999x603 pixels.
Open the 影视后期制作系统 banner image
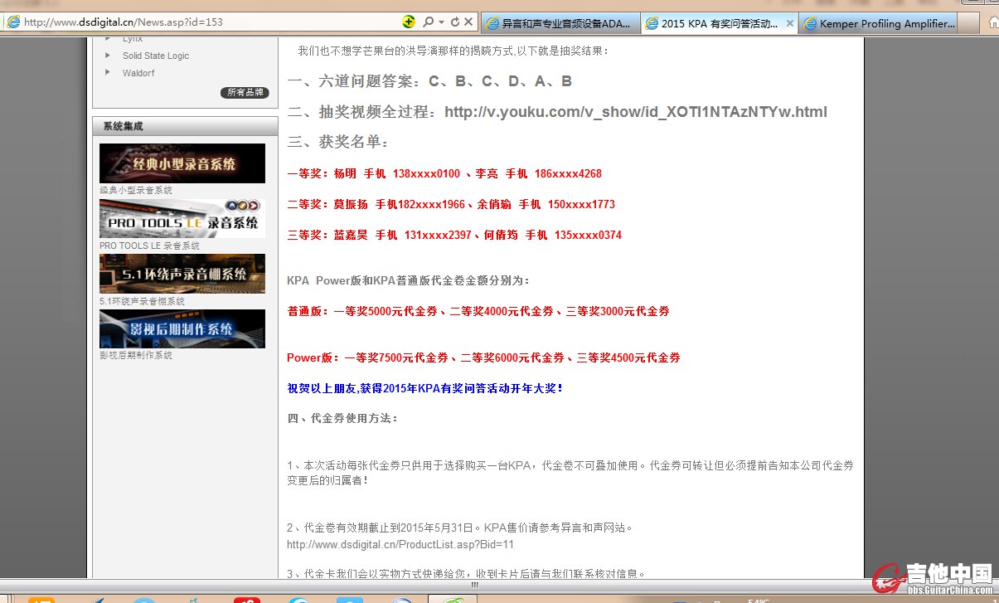click(x=182, y=328)
